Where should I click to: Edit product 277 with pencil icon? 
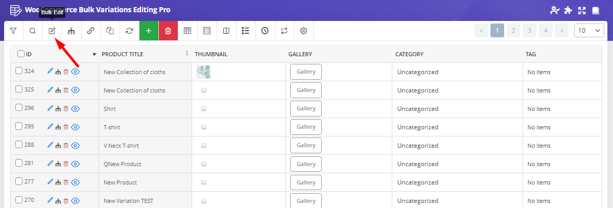click(x=50, y=182)
